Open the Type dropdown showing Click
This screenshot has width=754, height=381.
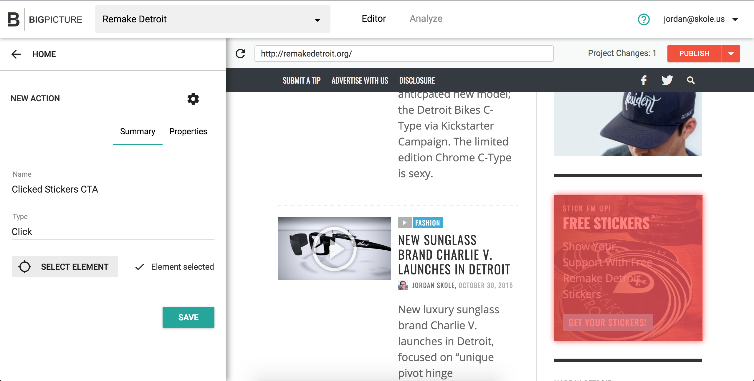113,231
